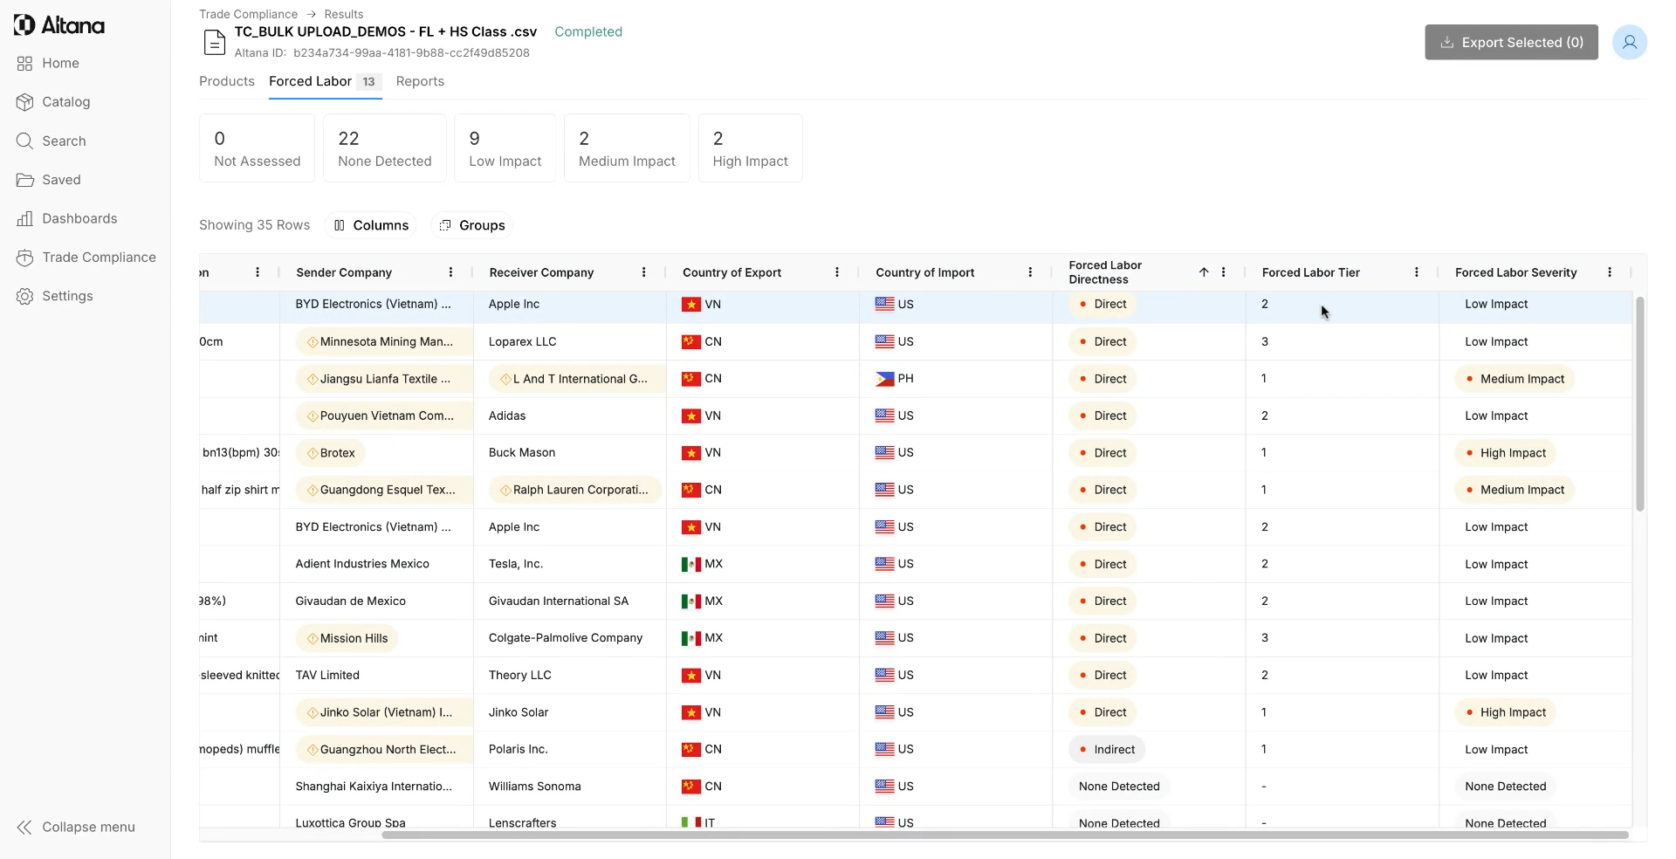1676x859 pixels.
Task: Click the Altana logo icon
Action: [x=24, y=25]
